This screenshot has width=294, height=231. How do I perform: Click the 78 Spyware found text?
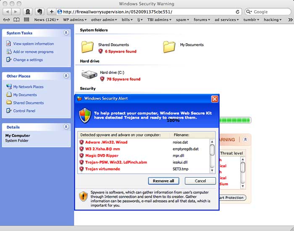pos(123,79)
